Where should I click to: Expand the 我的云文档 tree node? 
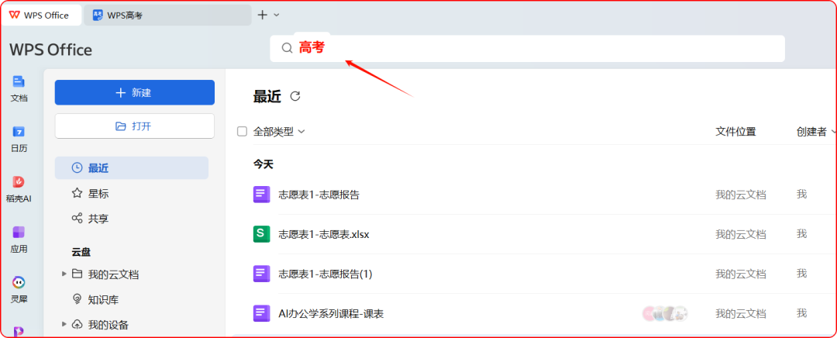(64, 274)
